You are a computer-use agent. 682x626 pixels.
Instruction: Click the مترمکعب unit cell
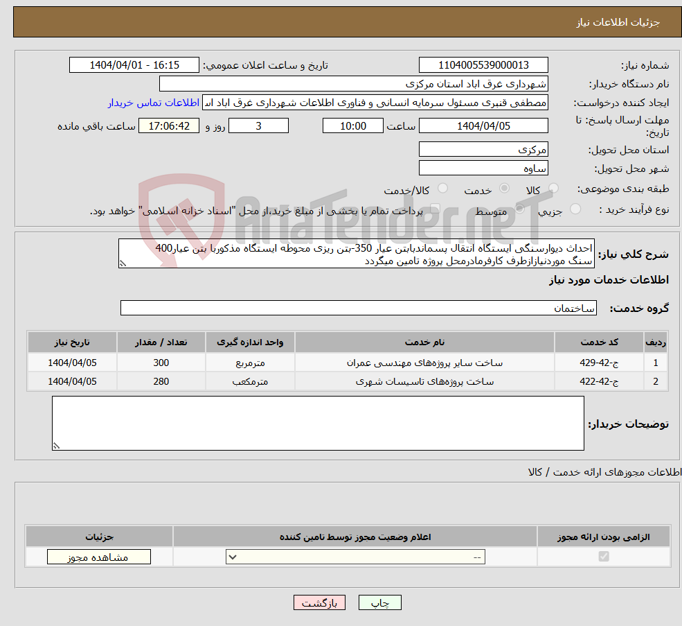pos(250,381)
